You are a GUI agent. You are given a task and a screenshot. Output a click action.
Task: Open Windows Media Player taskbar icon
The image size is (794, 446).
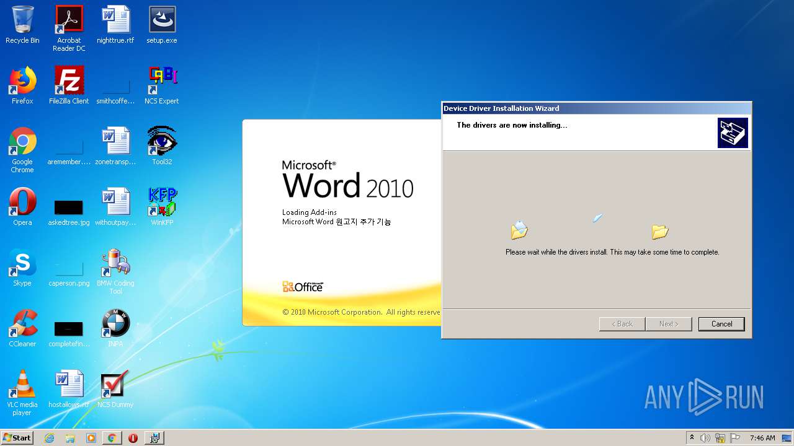[91, 438]
